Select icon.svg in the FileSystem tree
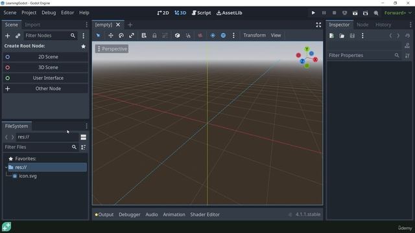The height and width of the screenshot is (233, 415). 27,176
